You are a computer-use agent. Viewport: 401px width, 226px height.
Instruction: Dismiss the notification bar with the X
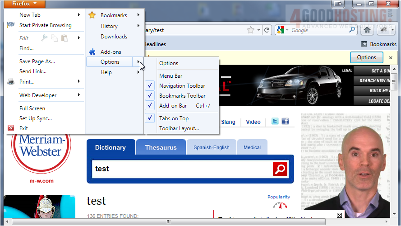(x=391, y=57)
